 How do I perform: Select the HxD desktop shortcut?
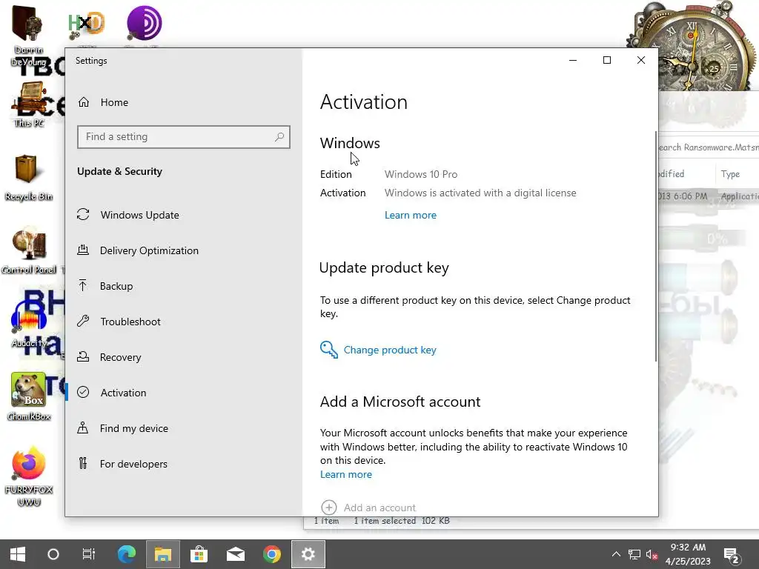(x=86, y=24)
